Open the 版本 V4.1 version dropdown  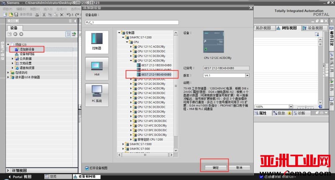(x=247, y=76)
